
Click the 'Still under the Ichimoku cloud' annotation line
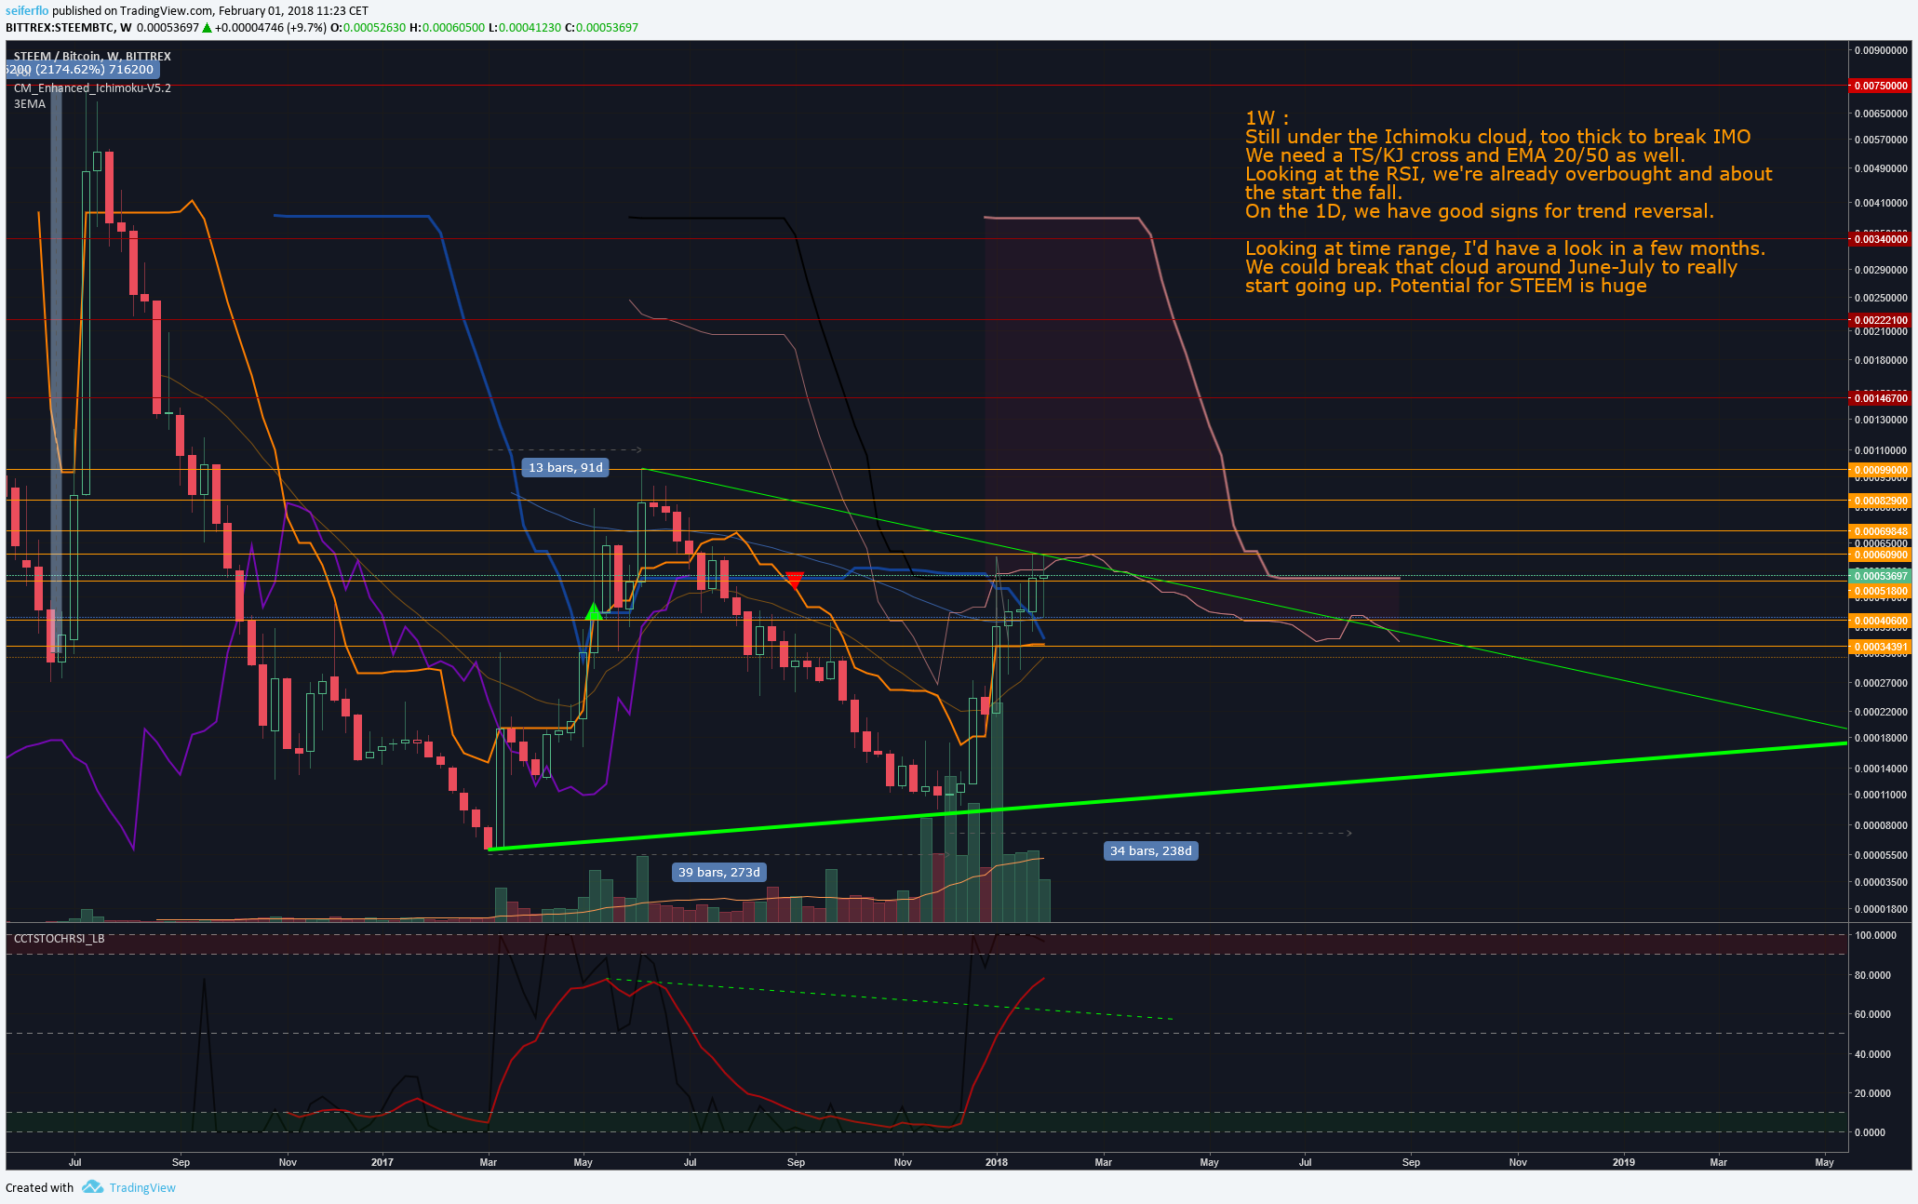(x=1497, y=137)
